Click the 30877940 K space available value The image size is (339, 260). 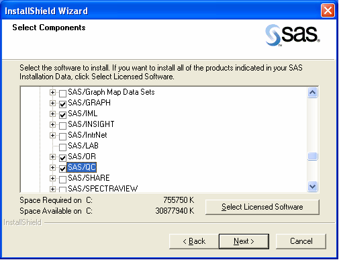175,211
